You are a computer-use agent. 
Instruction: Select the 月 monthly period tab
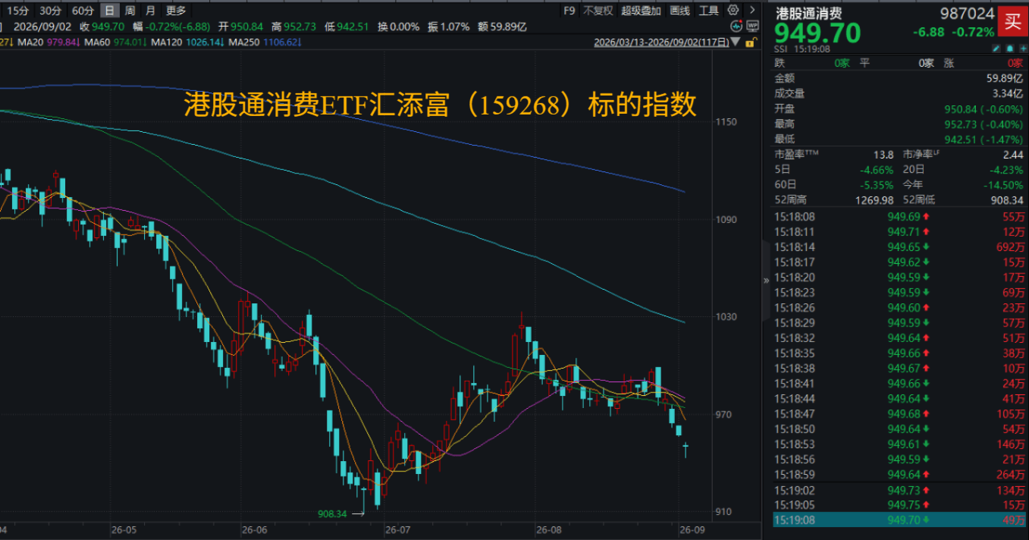coord(150,11)
